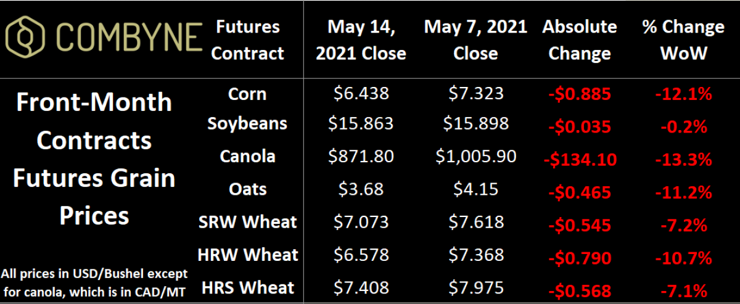Select the Futures Contract column header
The image size is (740, 304).
247,40
